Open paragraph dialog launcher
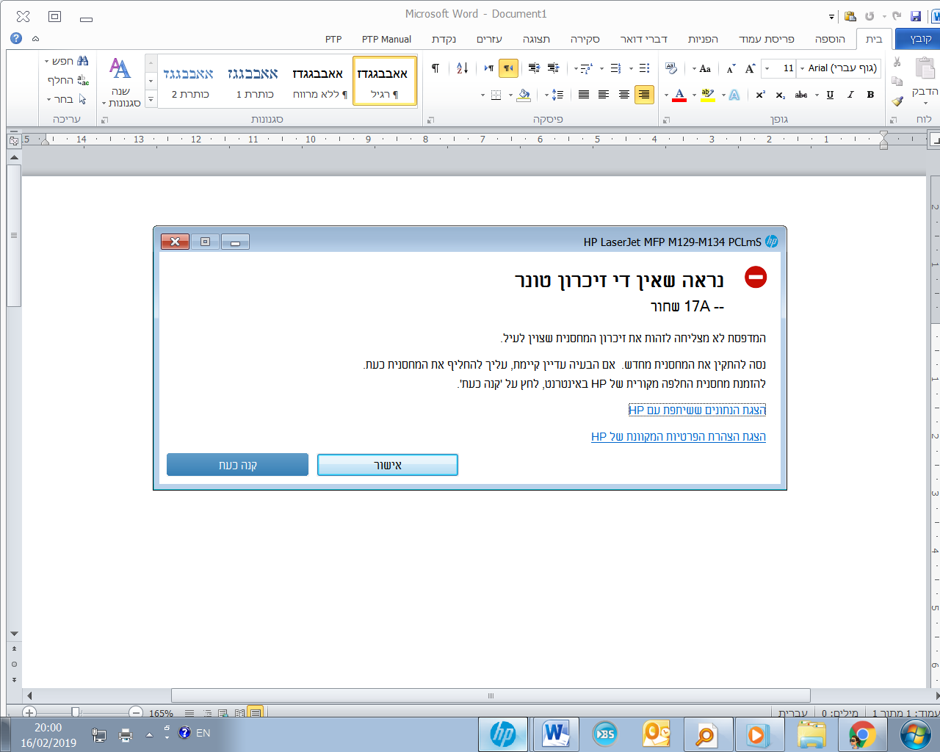The height and width of the screenshot is (752, 940). 430,120
